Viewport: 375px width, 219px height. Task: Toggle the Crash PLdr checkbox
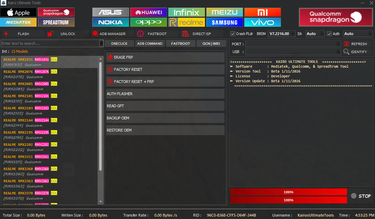(x=233, y=34)
